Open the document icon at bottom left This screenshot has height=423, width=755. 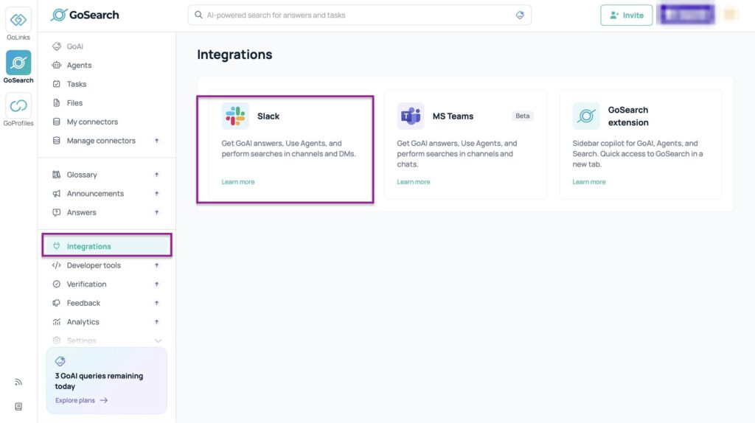tap(18, 407)
